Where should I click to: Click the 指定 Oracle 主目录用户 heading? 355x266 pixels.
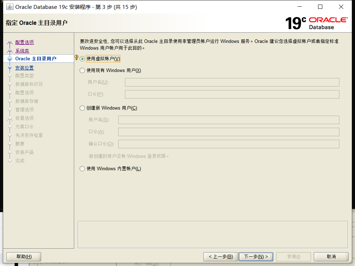[x=37, y=23]
